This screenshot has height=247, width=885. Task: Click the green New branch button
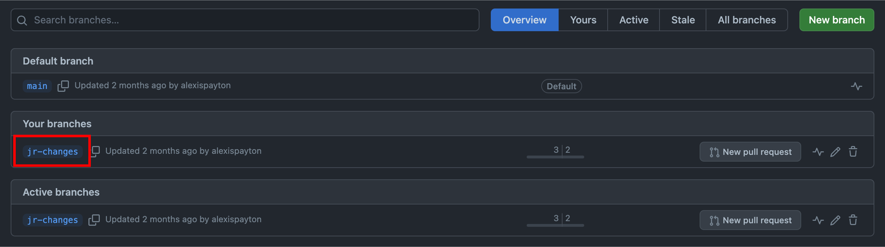click(x=837, y=20)
